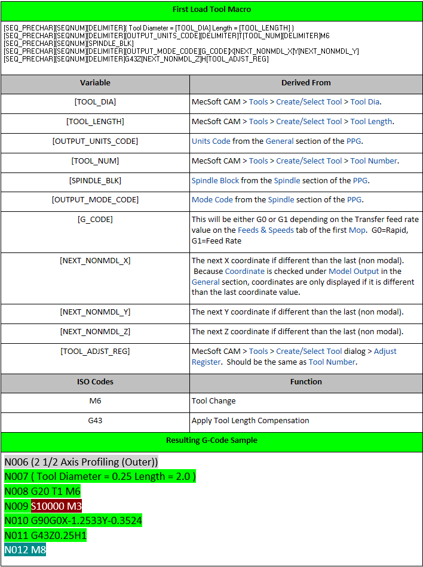Open Create/Select Tool link in TOOL_ADJST_REG row
This screenshot has width=423, height=567.
(x=309, y=351)
